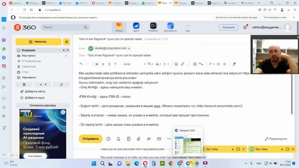This screenshot has height=168, width=299.
Task: Open the Почта service icon
Action: tap(119, 27)
